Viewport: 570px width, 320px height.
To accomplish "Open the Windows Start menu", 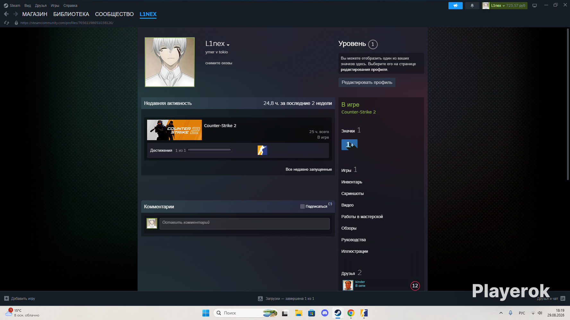I will coord(206,313).
